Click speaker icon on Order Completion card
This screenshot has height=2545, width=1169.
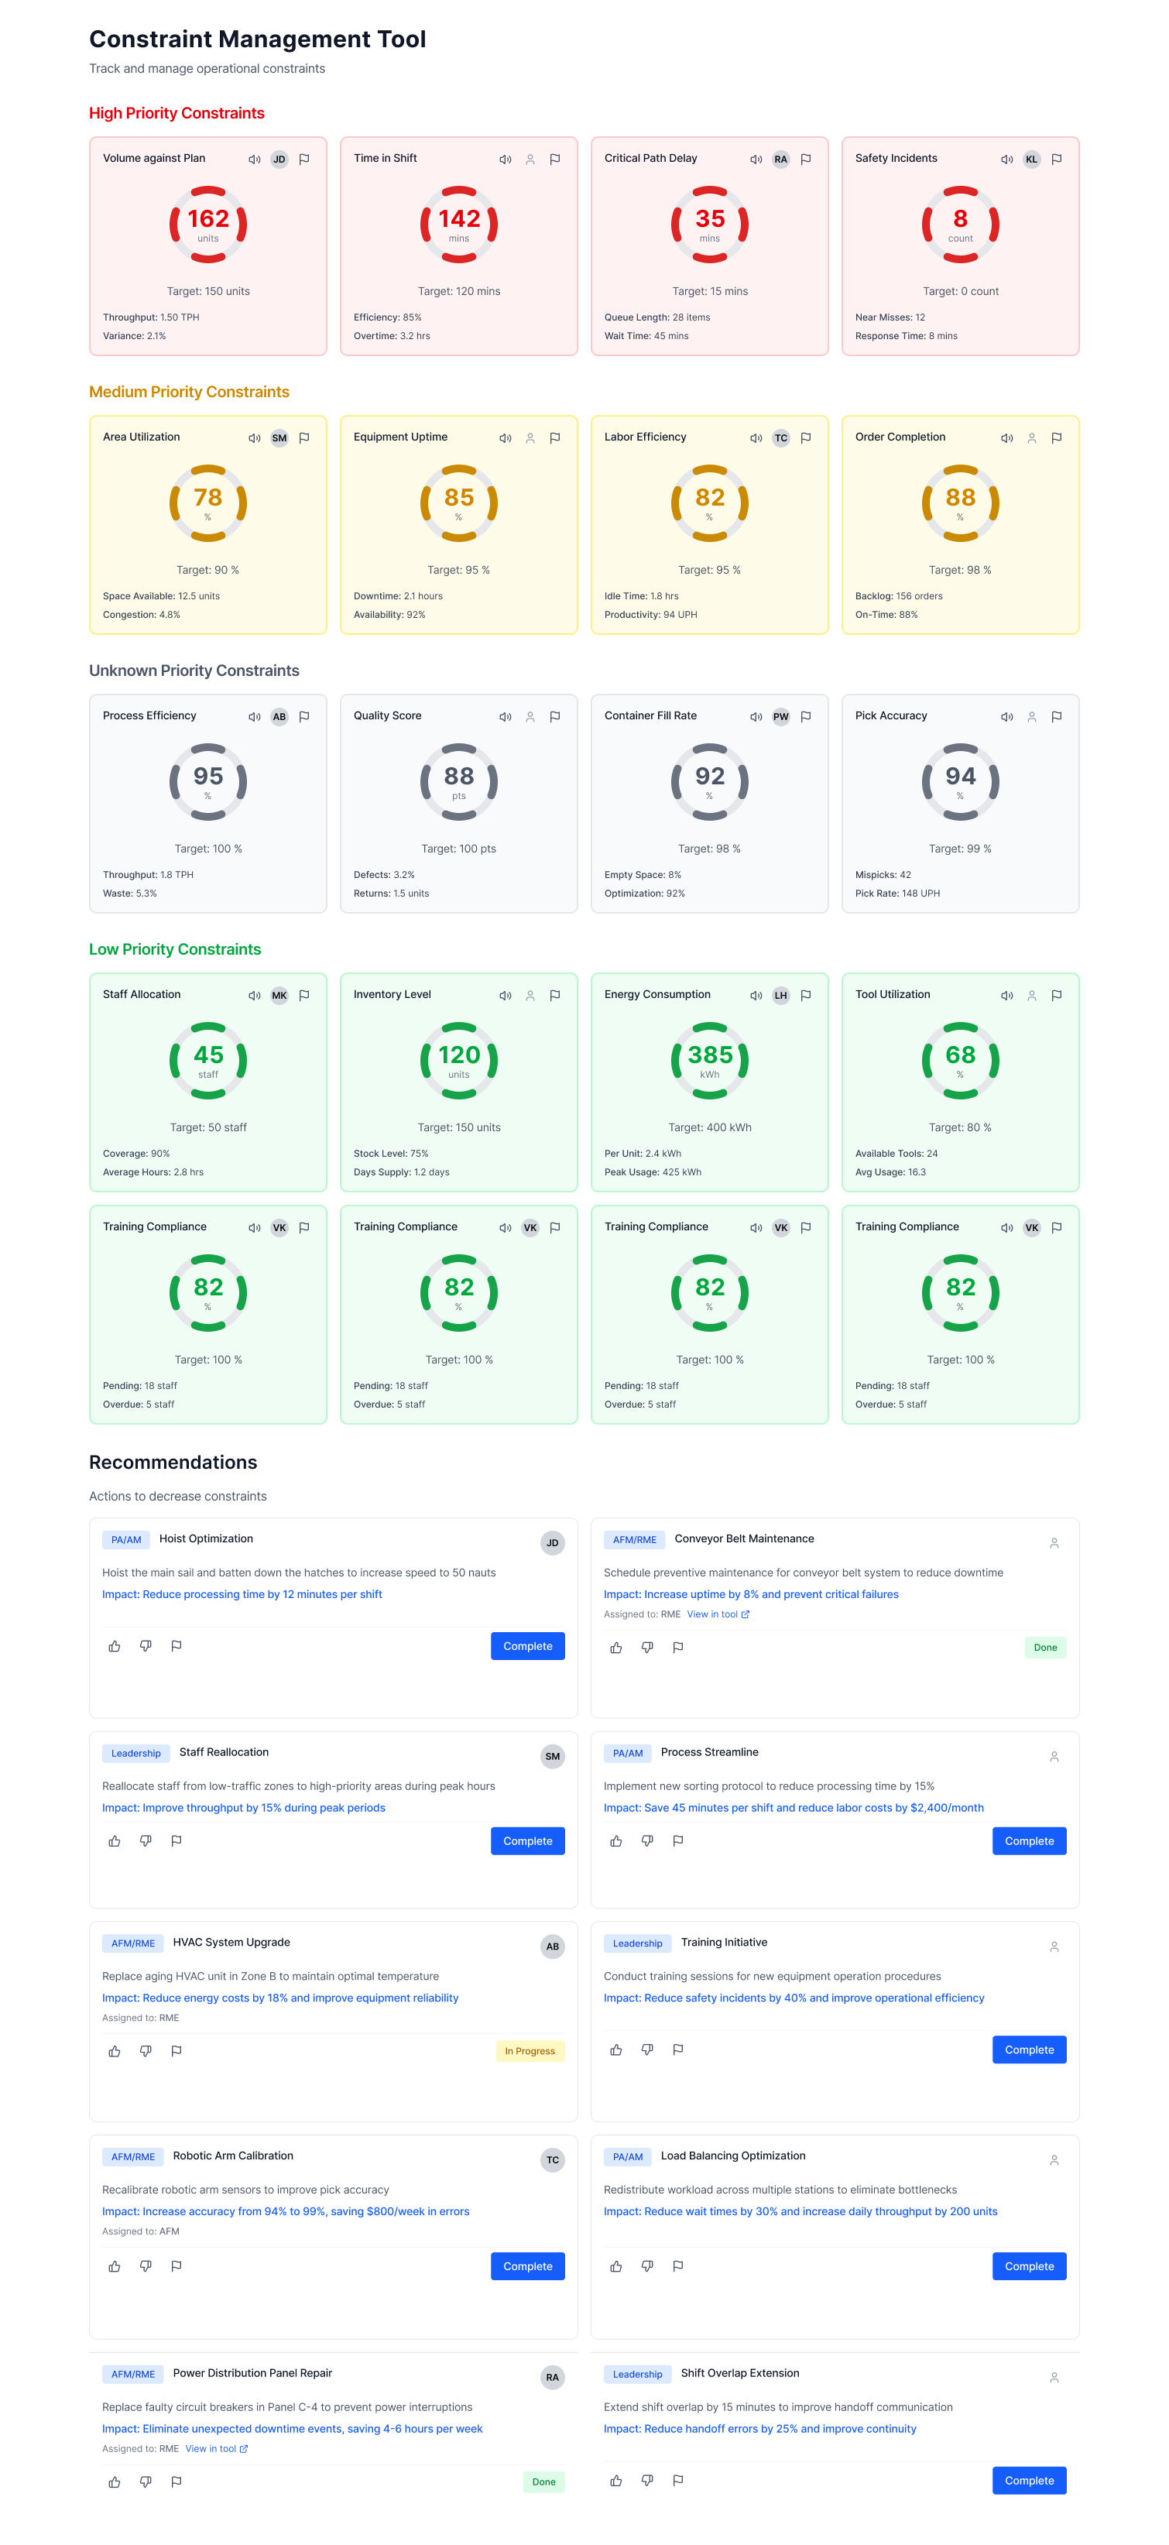click(1007, 437)
